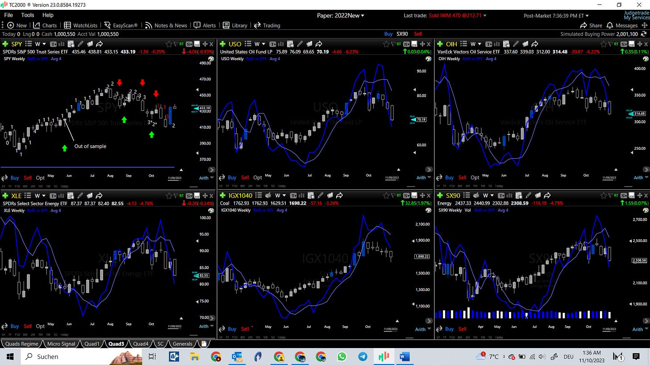Switch to the Quad1 tab

[92, 344]
